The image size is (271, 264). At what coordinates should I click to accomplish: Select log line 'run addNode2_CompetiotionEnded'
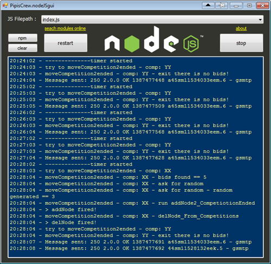point(132,203)
